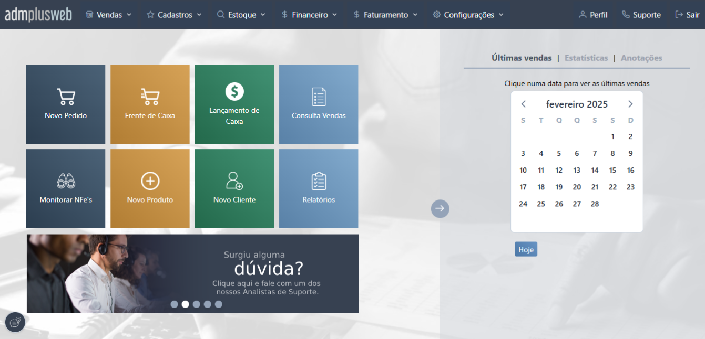The height and width of the screenshot is (339, 705).
Task: Pick day 3 in the calendar
Action: (523, 153)
